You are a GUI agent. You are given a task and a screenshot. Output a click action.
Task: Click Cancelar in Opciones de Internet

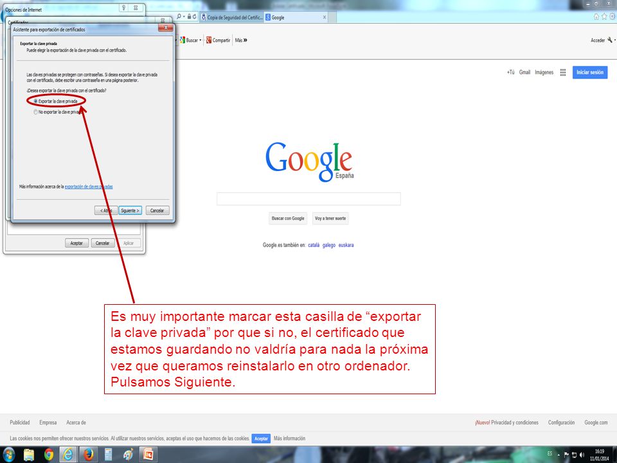tap(102, 243)
